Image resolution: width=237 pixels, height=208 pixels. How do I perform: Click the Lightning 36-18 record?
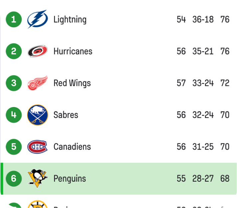(x=203, y=19)
